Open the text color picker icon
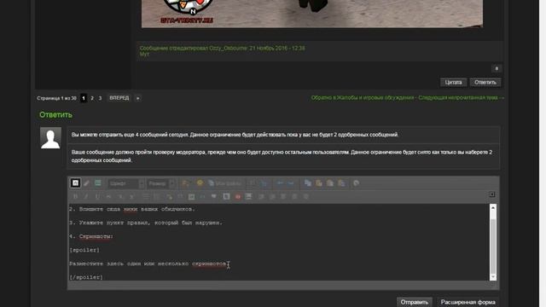The width and height of the screenshot is (546, 307). pyautogui.click(x=186, y=183)
